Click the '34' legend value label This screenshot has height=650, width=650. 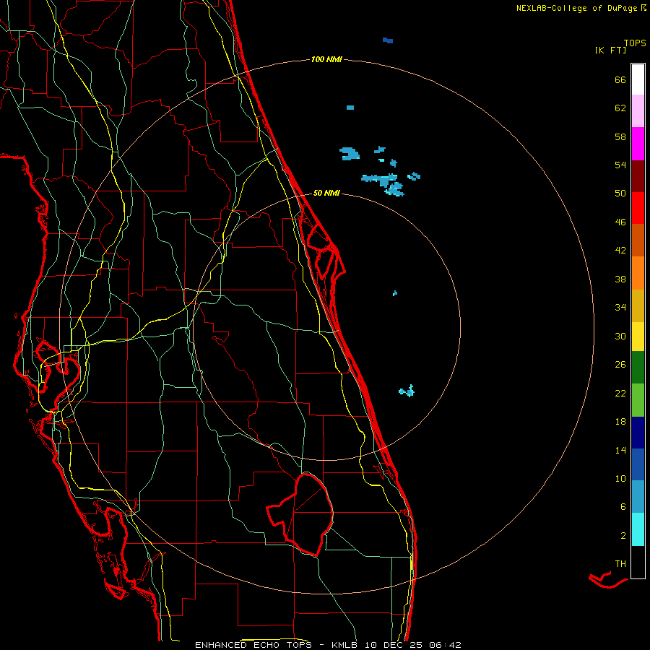click(620, 308)
